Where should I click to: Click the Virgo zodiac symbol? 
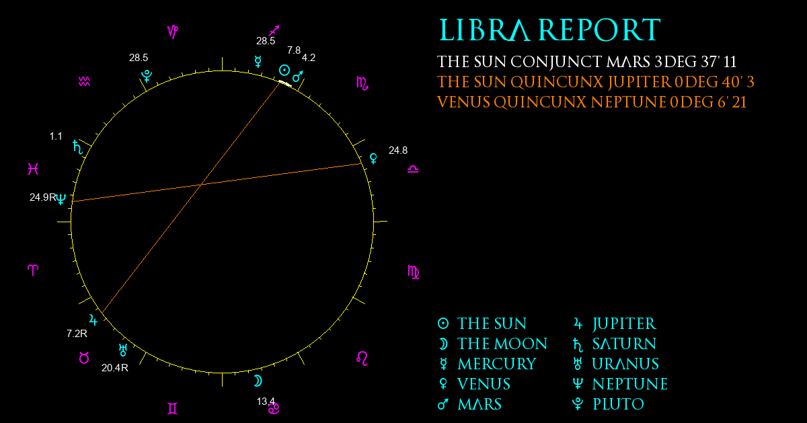click(x=414, y=272)
